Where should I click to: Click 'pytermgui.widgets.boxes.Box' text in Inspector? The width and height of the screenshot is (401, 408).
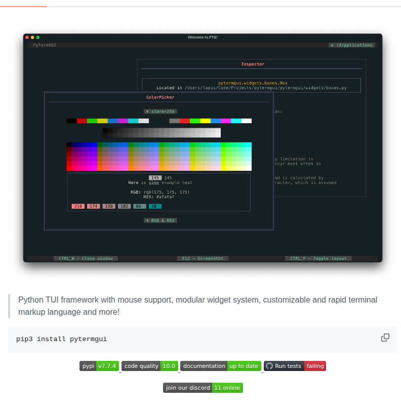coord(253,83)
